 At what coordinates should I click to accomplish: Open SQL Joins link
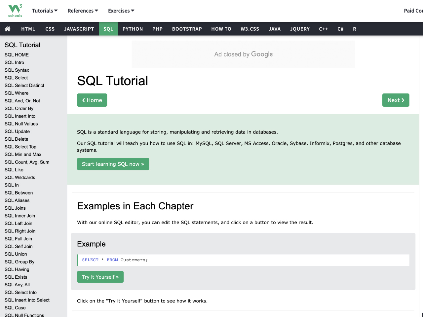[x=15, y=208]
